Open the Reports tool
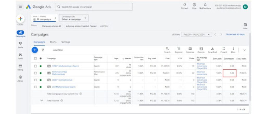The height and width of the screenshot is (114, 267). pyautogui.click(x=201, y=50)
